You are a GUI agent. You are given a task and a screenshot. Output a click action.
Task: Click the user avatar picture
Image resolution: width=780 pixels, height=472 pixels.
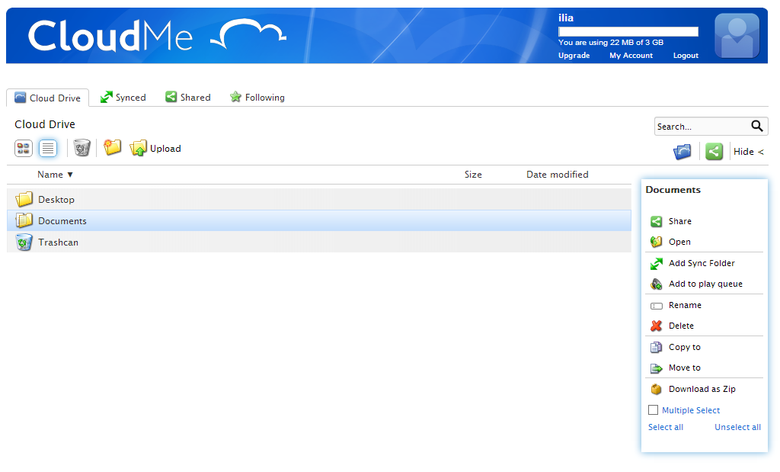(x=737, y=36)
